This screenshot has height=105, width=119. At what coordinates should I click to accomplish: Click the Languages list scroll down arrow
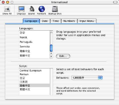tap(51, 56)
